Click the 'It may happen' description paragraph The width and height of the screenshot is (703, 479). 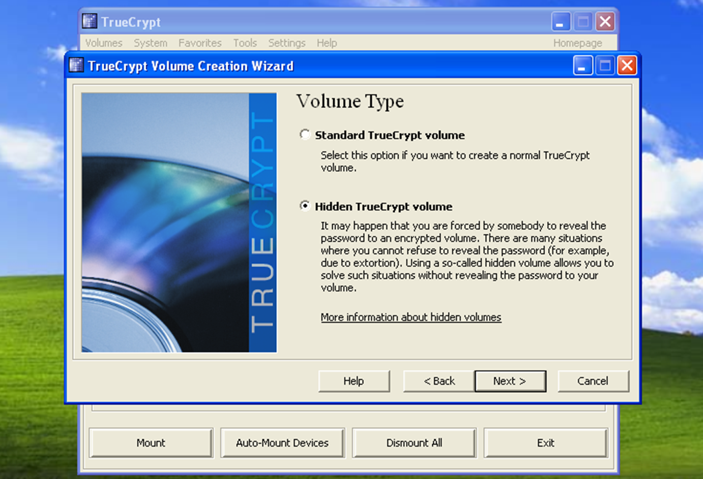pos(467,257)
